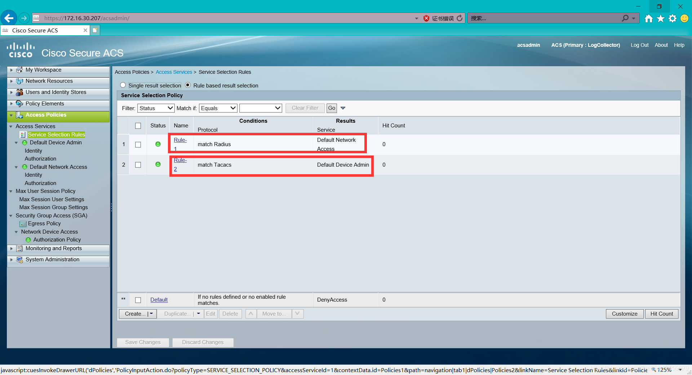Click the Network Resources icon
This screenshot has height=375, width=692.
point(19,81)
